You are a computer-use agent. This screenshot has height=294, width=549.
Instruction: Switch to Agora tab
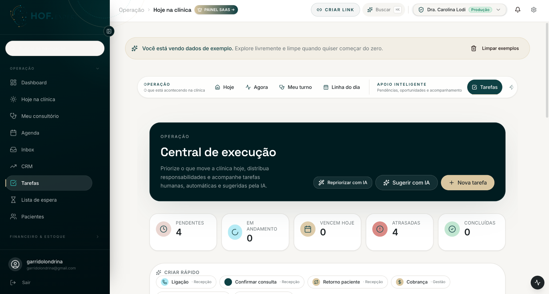click(x=257, y=87)
